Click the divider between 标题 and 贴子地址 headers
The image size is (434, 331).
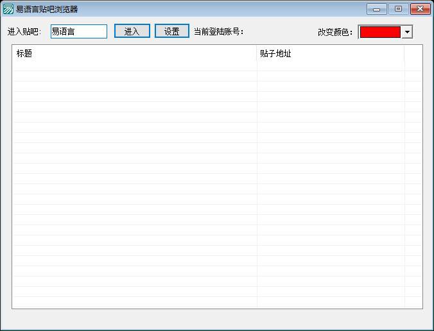257,54
